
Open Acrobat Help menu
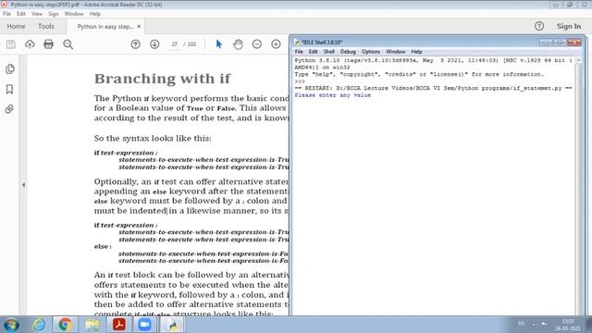tap(94, 14)
